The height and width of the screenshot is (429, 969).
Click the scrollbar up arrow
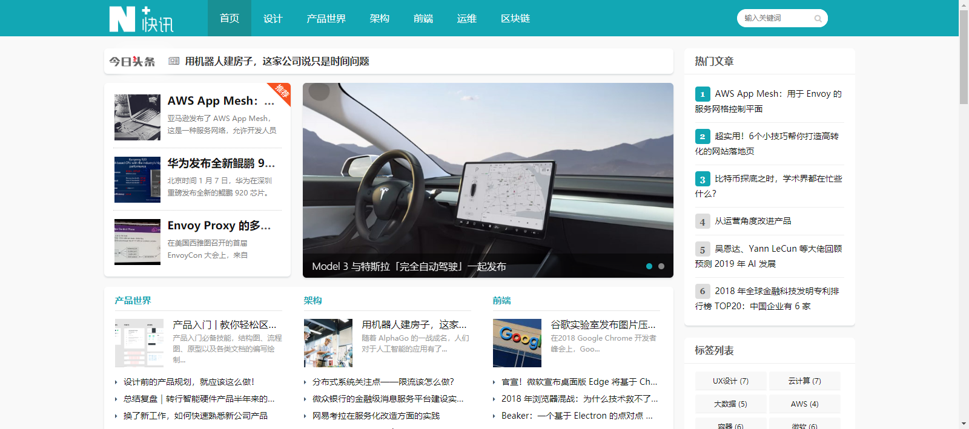964,4
